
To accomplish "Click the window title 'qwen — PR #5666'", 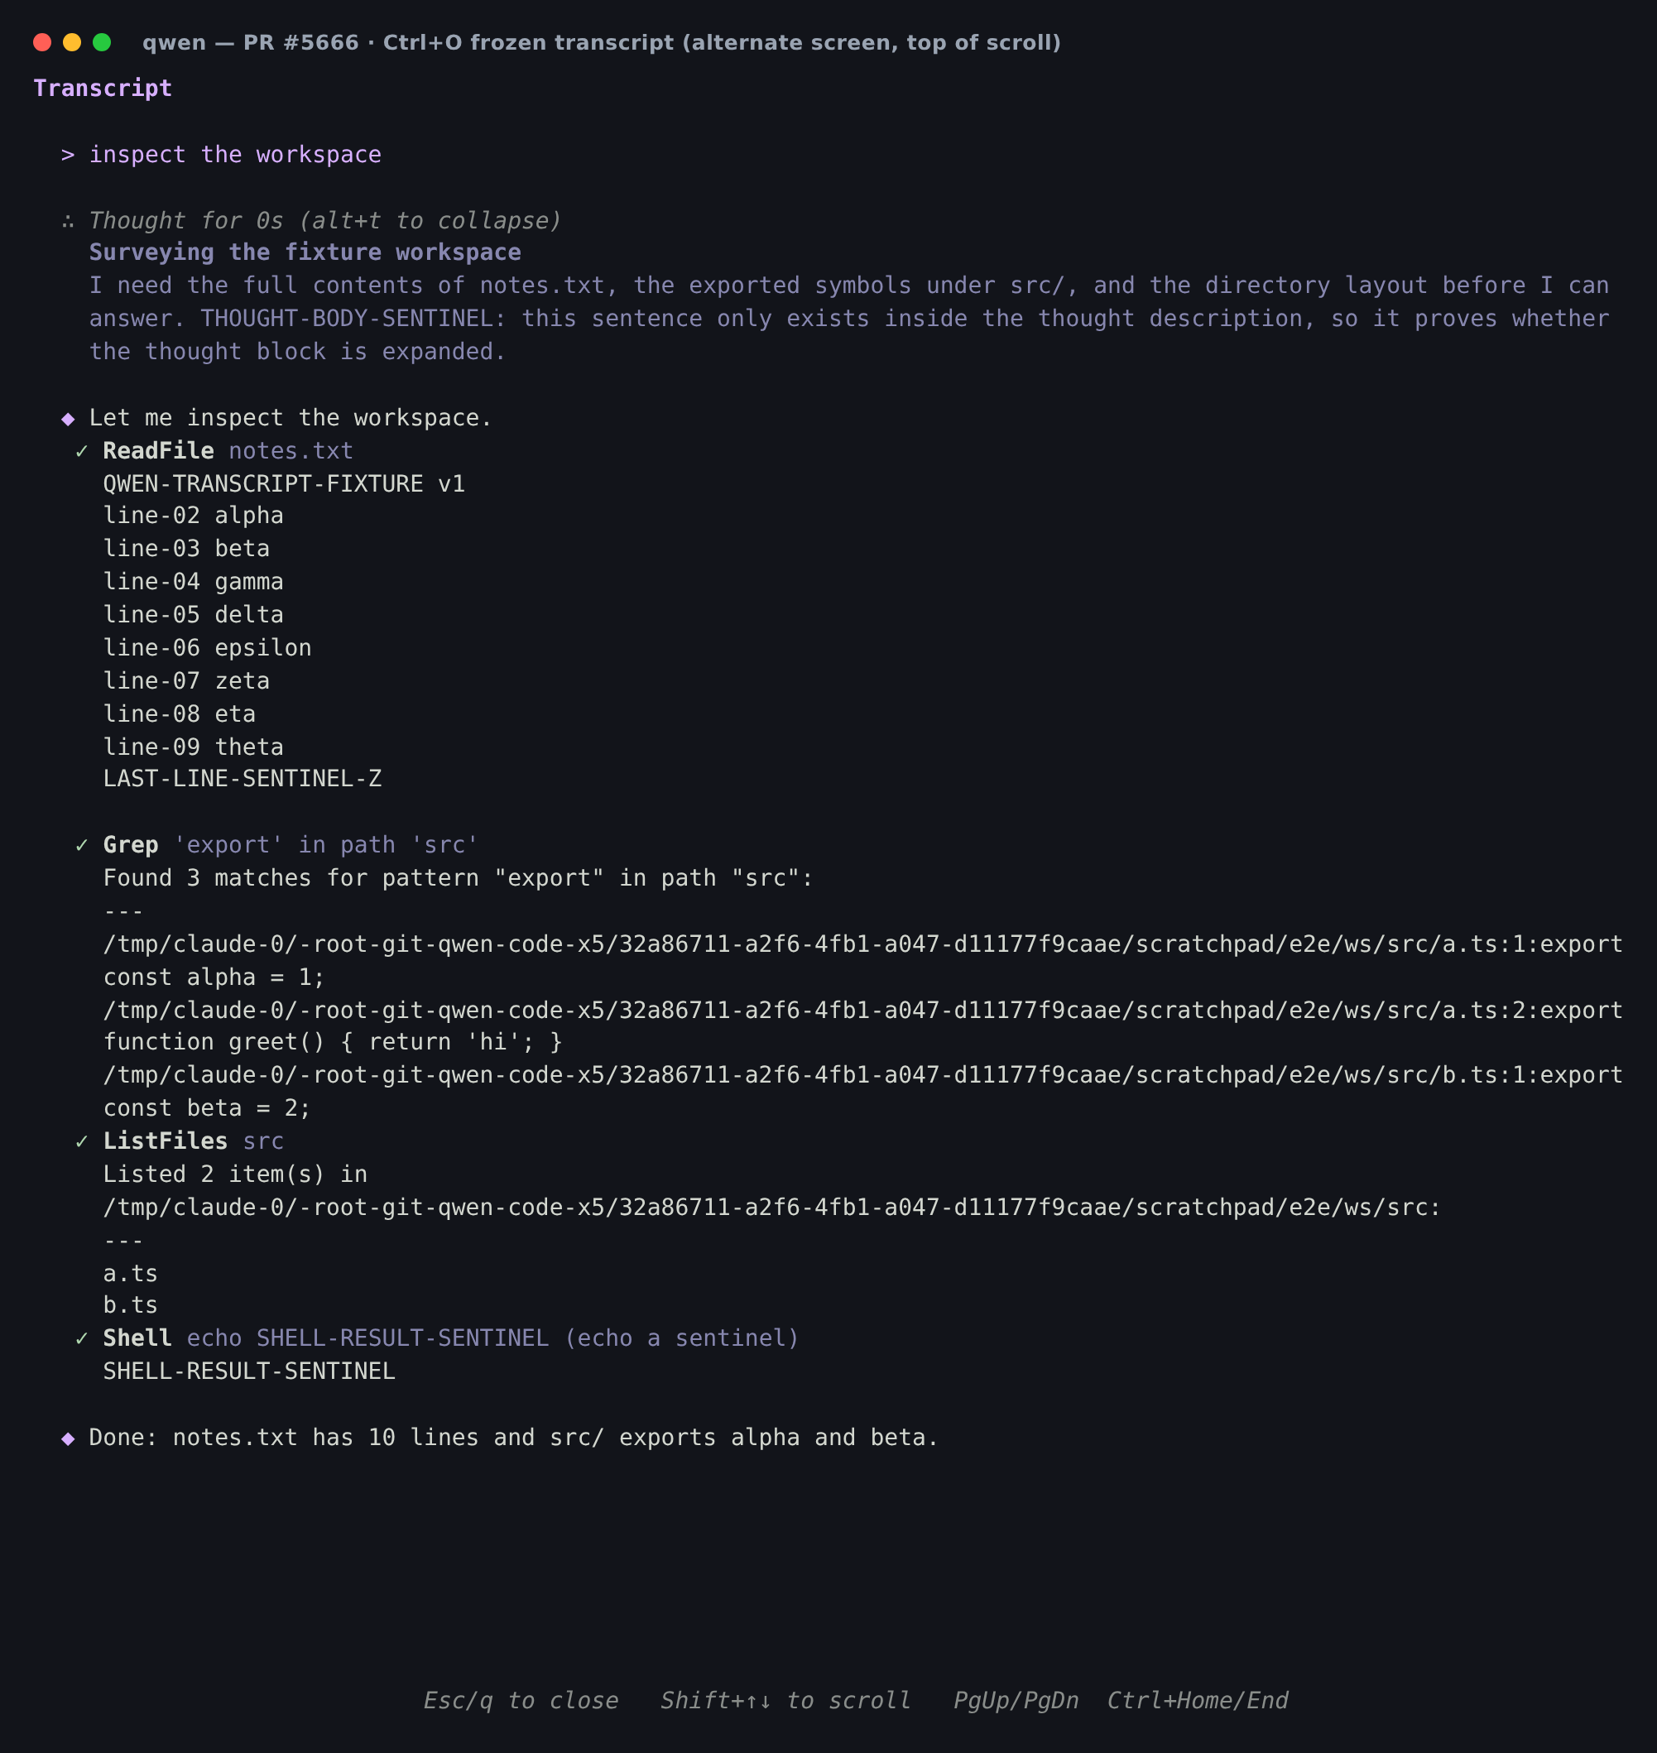I will [251, 42].
